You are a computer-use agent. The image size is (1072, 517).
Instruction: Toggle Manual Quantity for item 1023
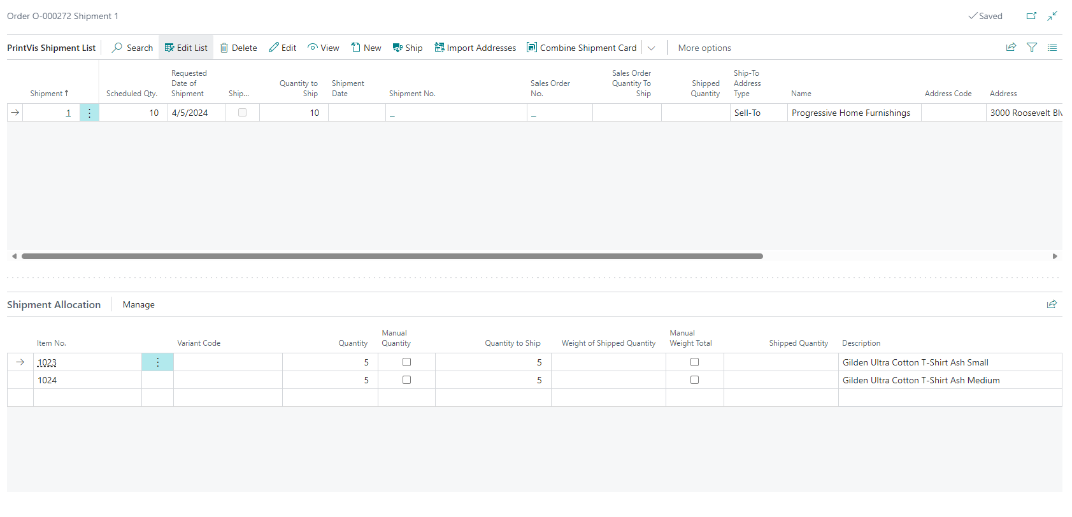[x=406, y=362]
